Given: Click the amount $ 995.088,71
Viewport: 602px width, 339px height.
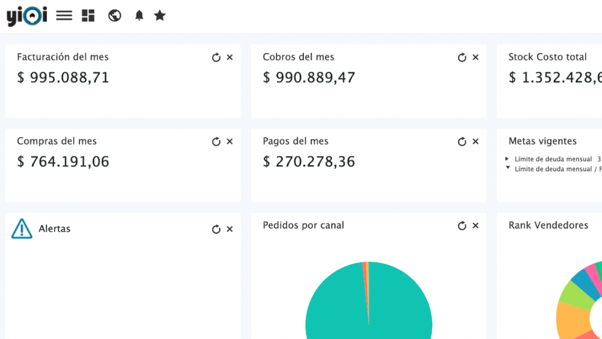Looking at the screenshot, I should [63, 78].
